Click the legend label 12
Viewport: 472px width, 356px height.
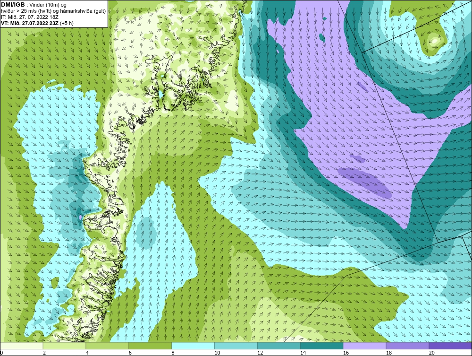[260, 353]
